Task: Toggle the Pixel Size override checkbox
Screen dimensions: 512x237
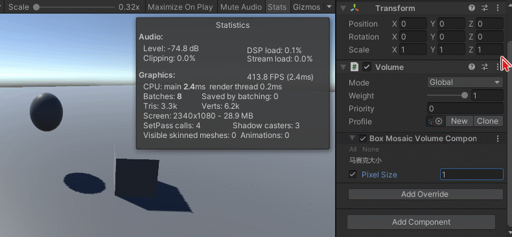Action: tap(353, 174)
